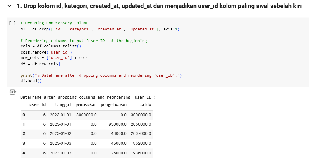Click the df.head() line
The image size is (309, 161).
point(31,81)
